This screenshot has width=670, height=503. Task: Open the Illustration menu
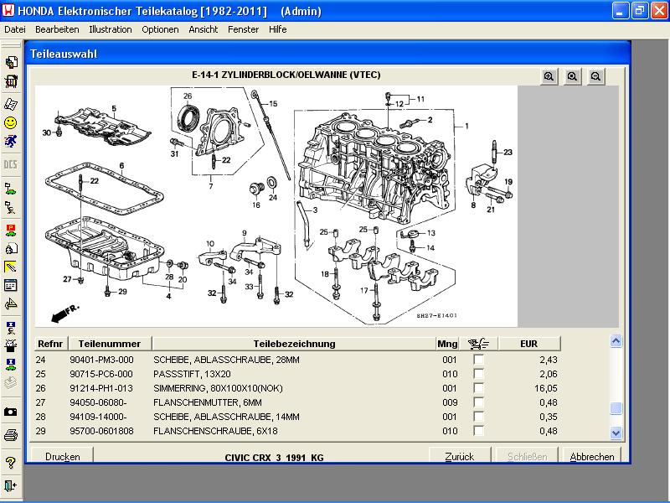(110, 29)
